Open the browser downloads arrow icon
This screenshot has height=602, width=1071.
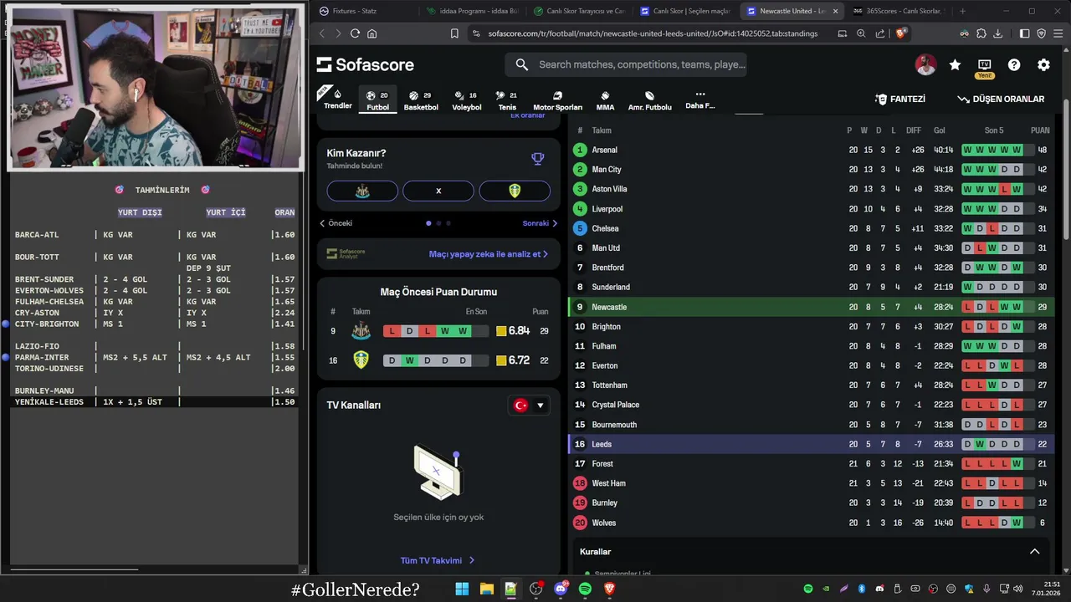coord(998,33)
